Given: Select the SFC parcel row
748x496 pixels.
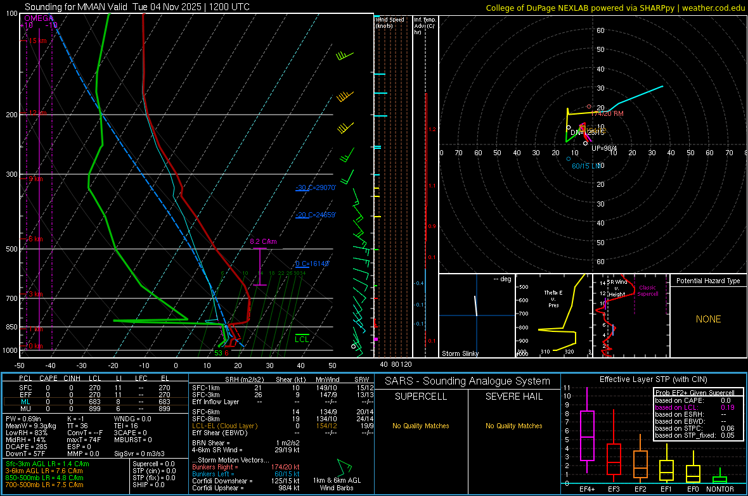Looking at the screenshot, I should tap(94, 388).
